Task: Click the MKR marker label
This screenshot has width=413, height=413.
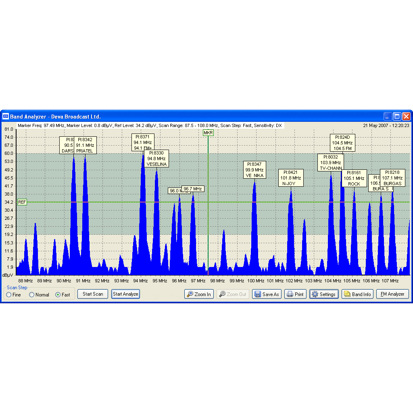Action: [208, 133]
